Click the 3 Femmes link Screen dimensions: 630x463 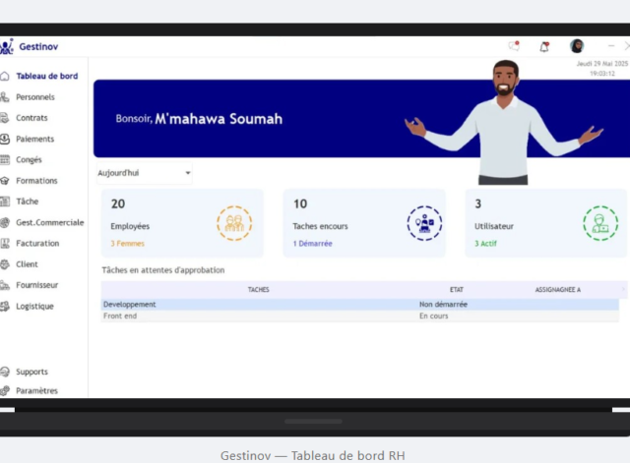click(x=127, y=244)
